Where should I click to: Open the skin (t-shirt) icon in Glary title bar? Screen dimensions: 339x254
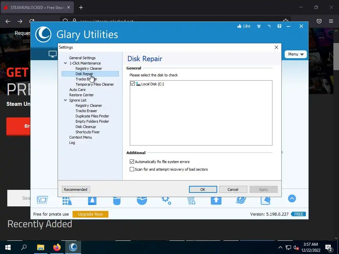259,26
